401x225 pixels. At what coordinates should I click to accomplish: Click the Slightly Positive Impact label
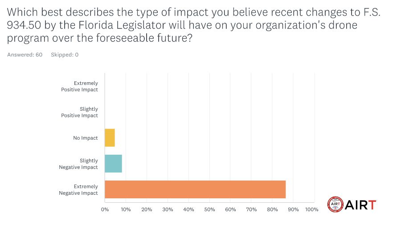[79, 112]
